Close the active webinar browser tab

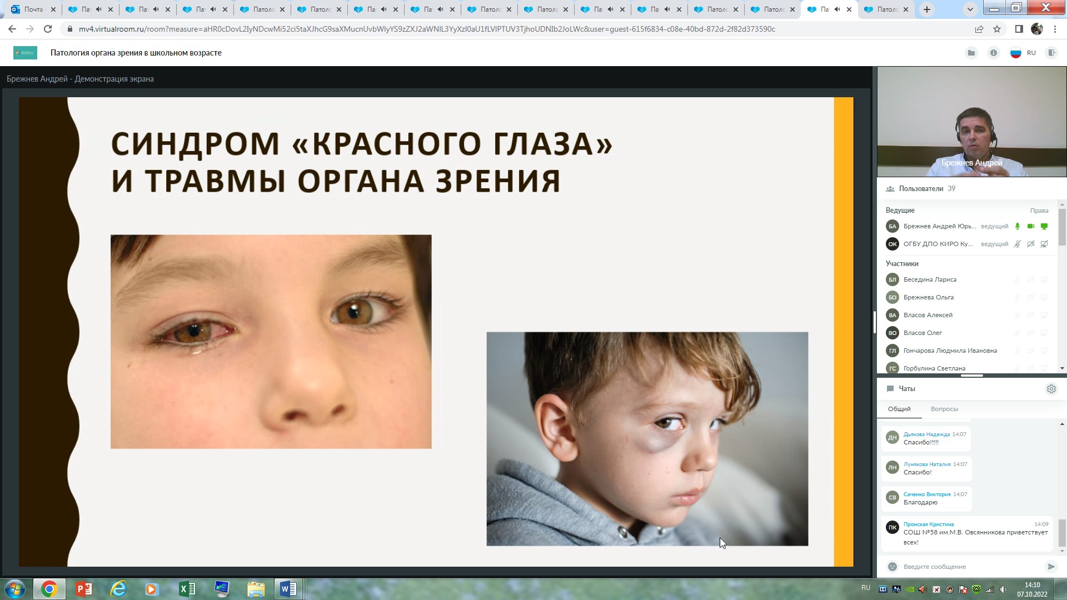pyautogui.click(x=849, y=9)
